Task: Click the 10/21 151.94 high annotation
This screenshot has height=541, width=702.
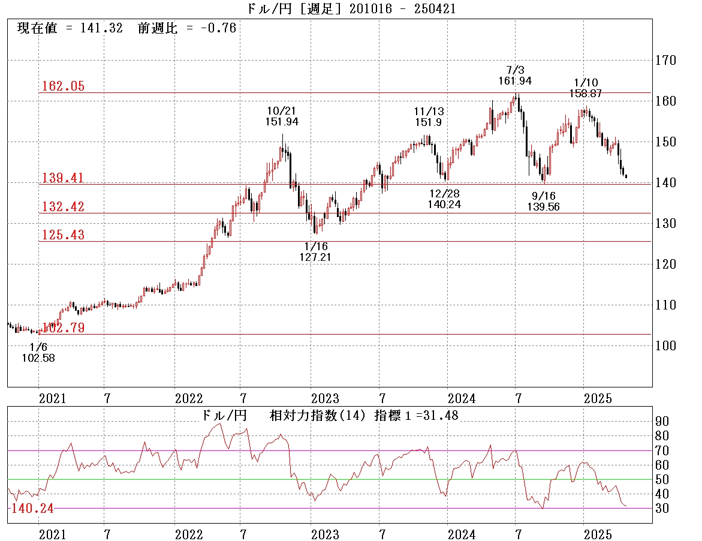Action: 282,116
